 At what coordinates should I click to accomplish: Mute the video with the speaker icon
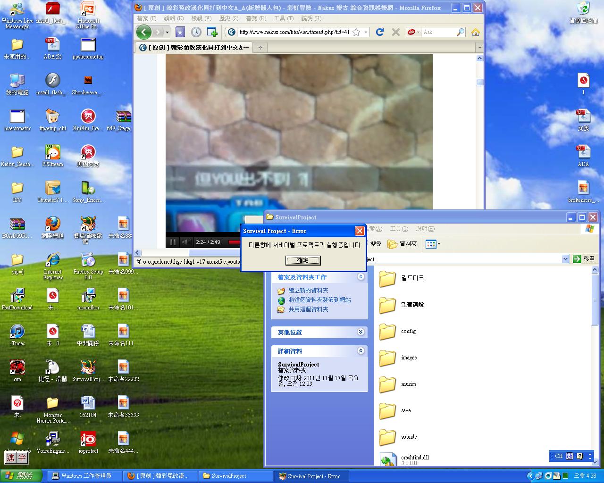click(187, 242)
